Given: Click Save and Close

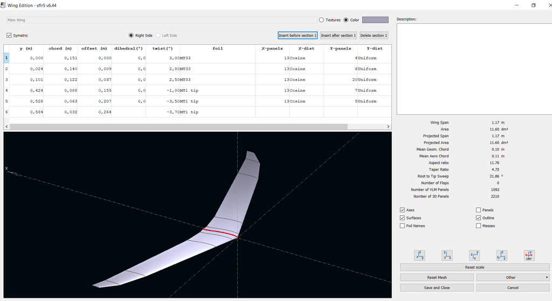Looking at the screenshot, I should 437,288.
